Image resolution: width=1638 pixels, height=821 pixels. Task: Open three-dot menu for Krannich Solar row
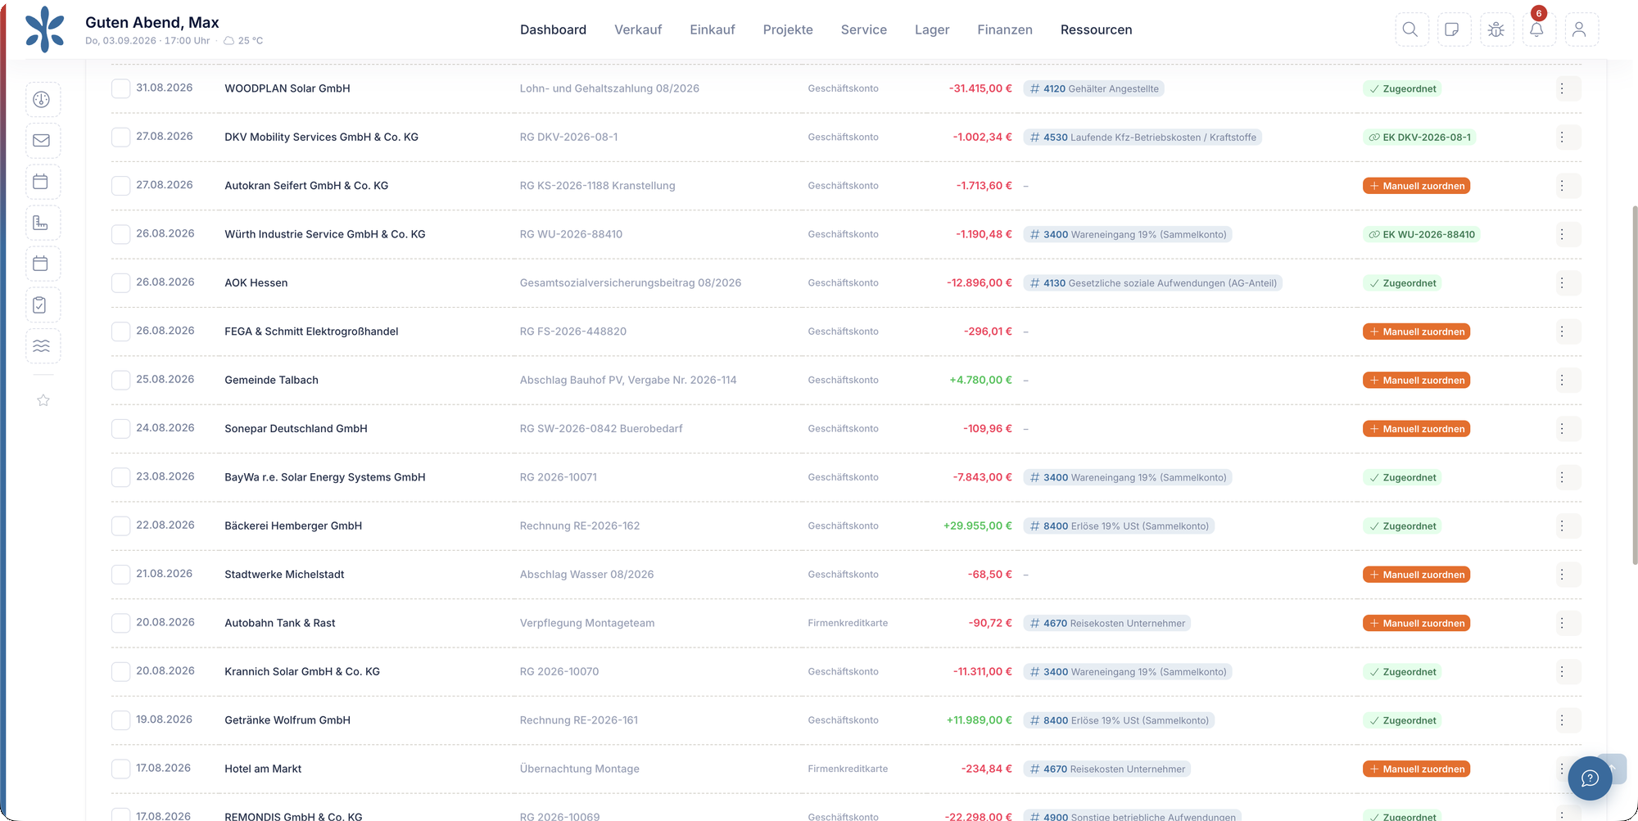pos(1562,671)
